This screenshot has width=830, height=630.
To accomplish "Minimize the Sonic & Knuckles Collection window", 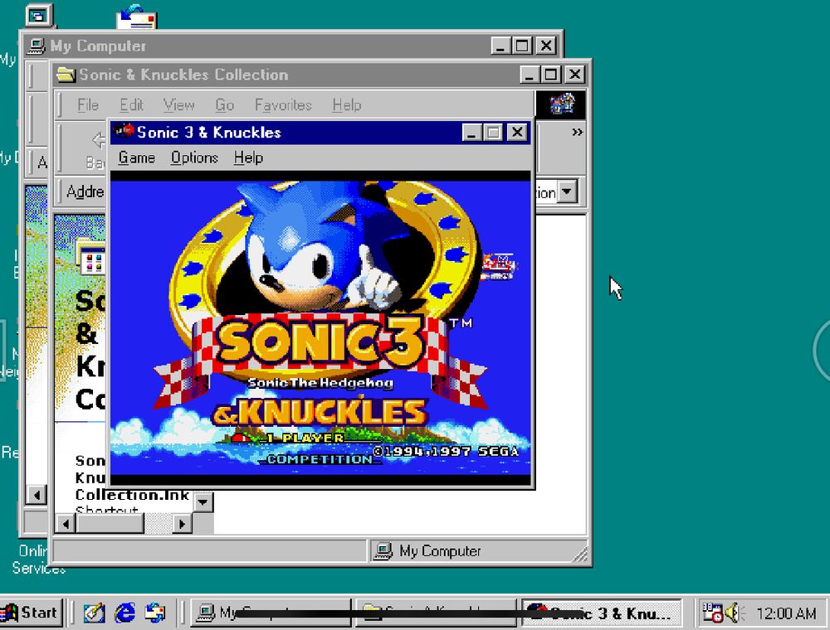I will (x=530, y=75).
